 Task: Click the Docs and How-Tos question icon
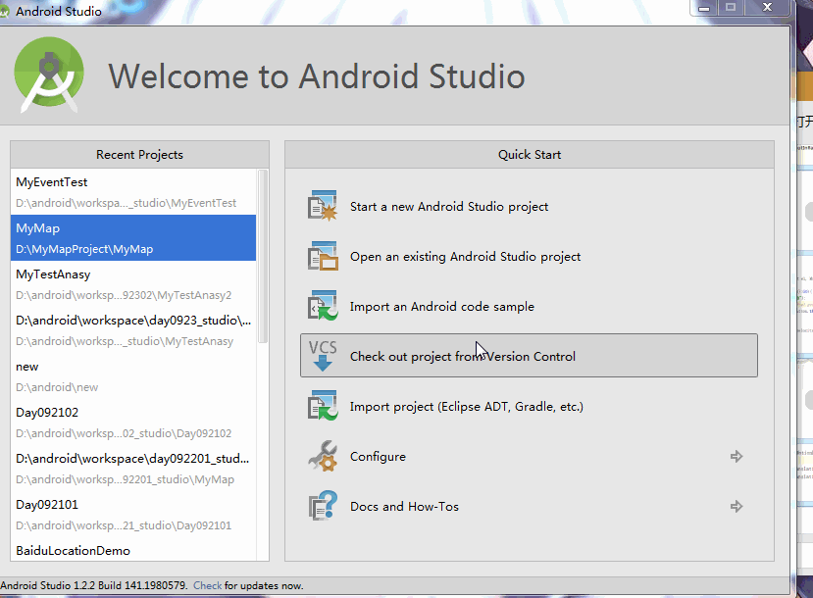[x=323, y=506]
